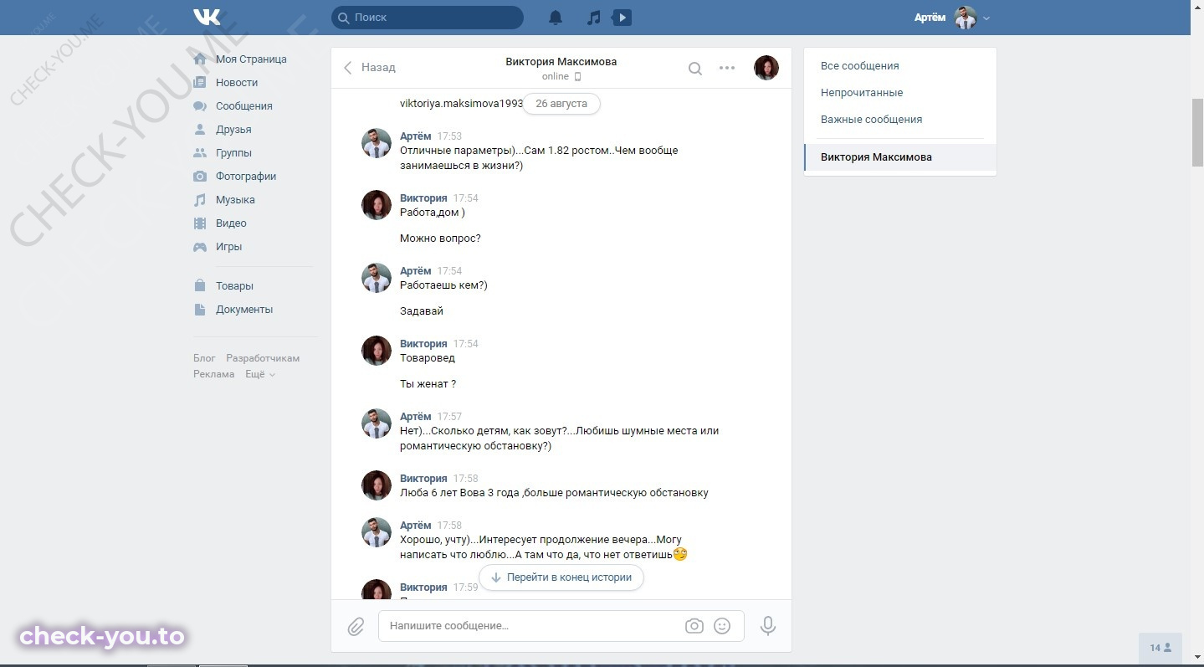Open Музыка in sidebar
This screenshot has width=1204, height=667.
coord(235,200)
